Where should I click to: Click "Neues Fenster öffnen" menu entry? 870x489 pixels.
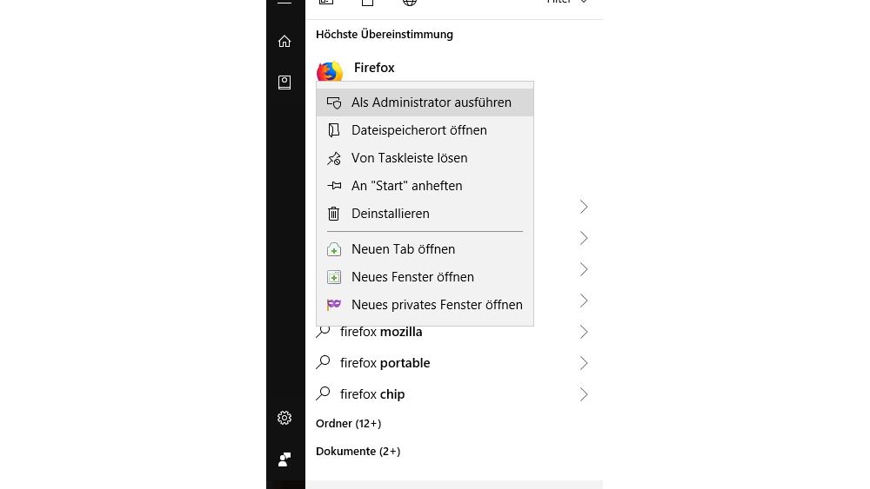tap(412, 277)
